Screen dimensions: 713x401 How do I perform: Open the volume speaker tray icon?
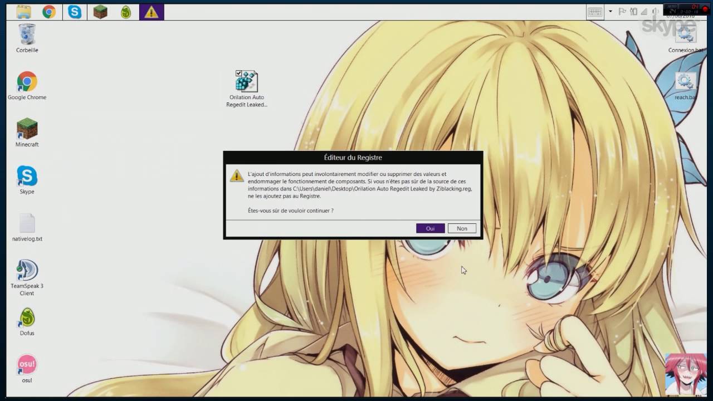click(656, 11)
